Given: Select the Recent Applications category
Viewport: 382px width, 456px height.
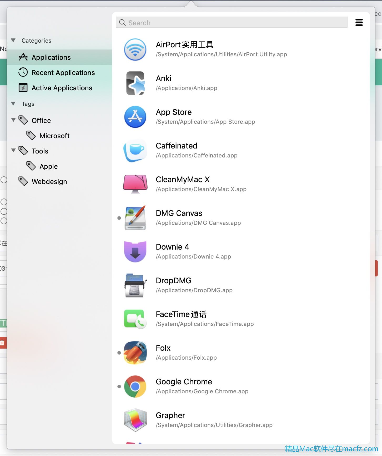Looking at the screenshot, I should [59, 72].
